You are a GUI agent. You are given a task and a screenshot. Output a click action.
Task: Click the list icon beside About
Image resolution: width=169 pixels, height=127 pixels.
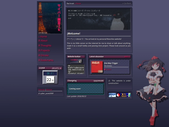coord(39,40)
